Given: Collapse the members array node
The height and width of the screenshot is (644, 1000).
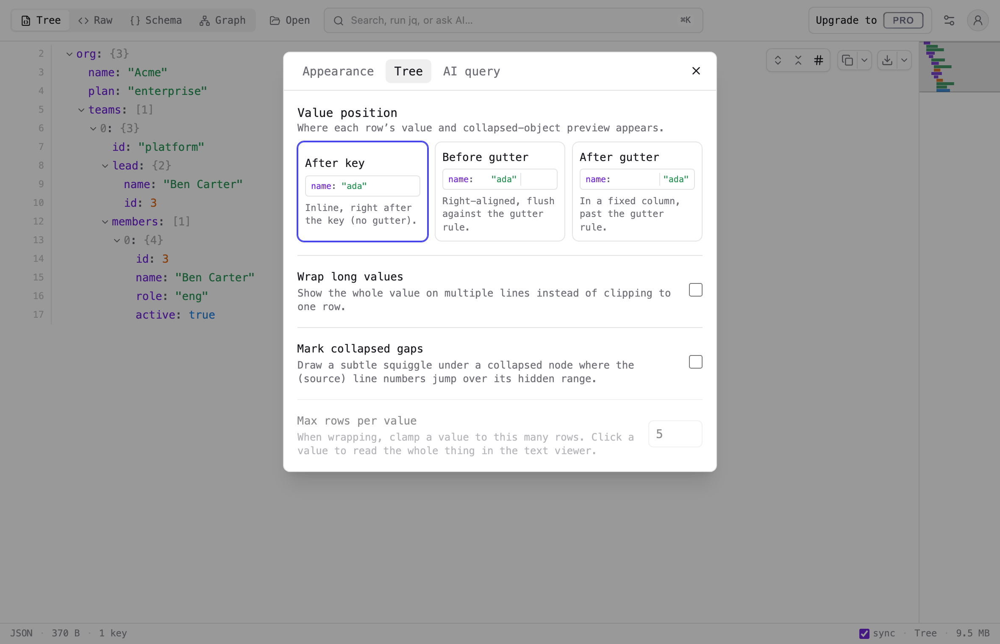Looking at the screenshot, I should 105,222.
